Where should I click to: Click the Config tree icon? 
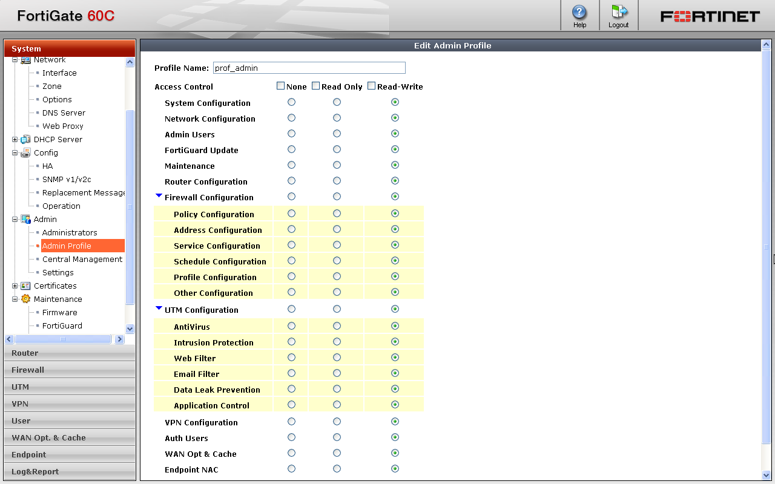[25, 152]
